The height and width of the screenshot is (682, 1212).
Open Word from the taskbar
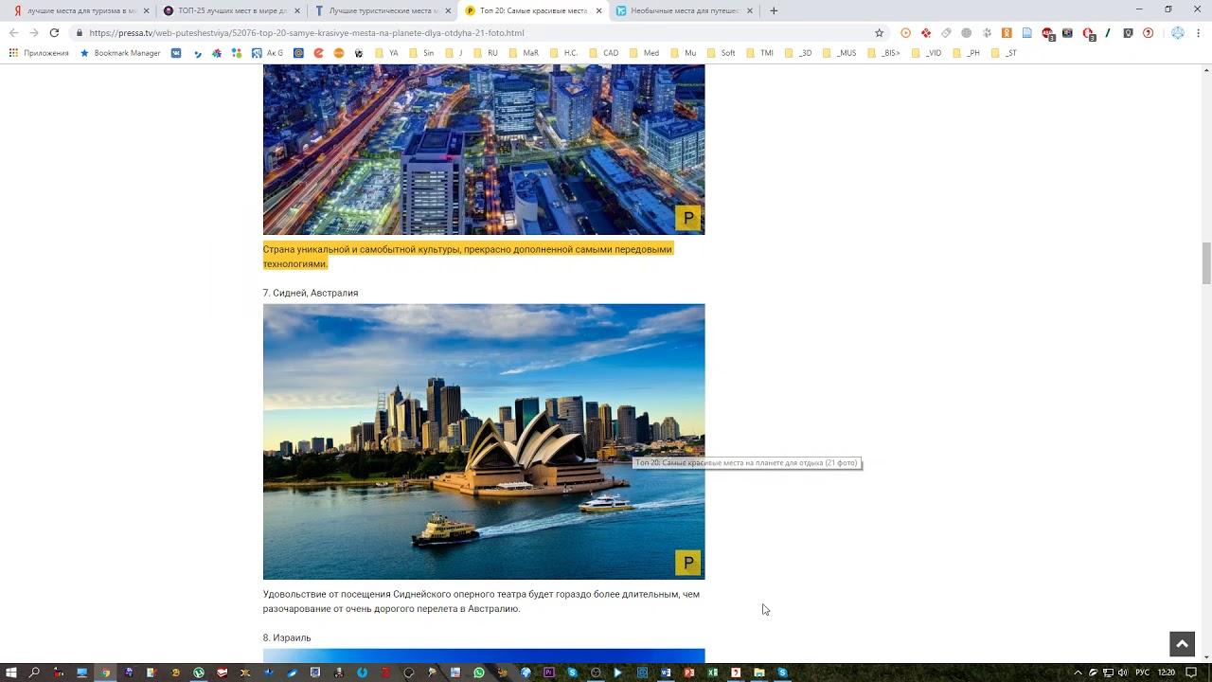pos(666,673)
